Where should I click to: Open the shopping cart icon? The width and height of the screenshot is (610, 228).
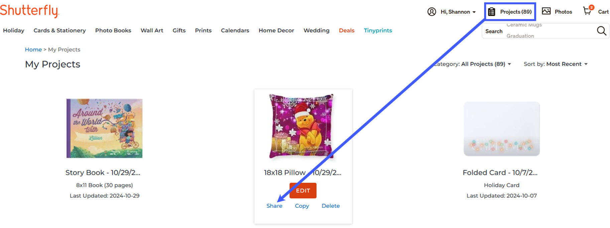coord(588,11)
